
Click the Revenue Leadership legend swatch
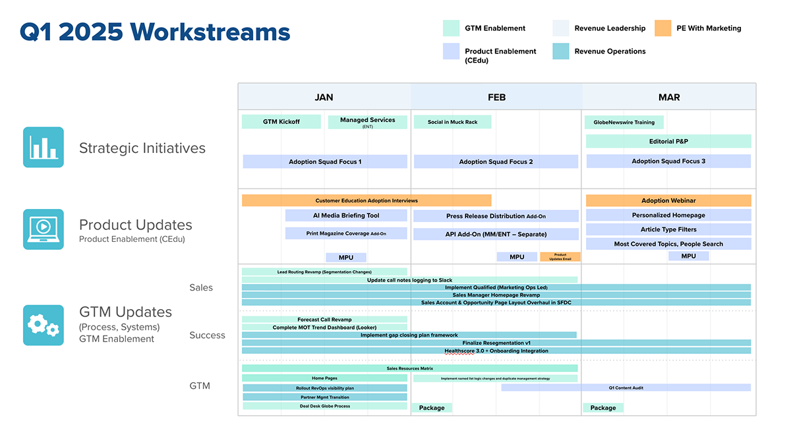[560, 28]
